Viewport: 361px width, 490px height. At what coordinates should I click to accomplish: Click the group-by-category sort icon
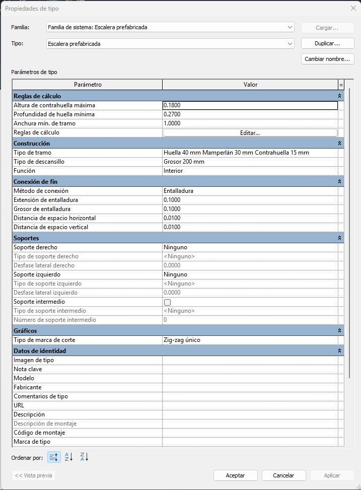tap(54, 457)
